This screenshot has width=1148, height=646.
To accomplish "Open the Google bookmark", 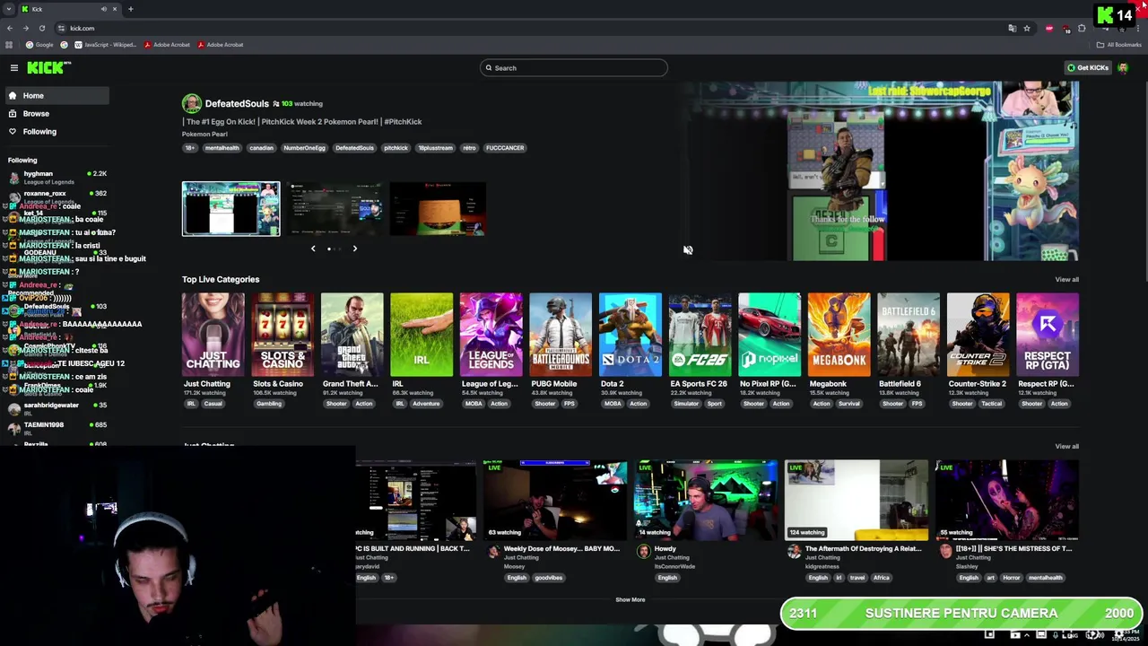I will (x=39, y=44).
